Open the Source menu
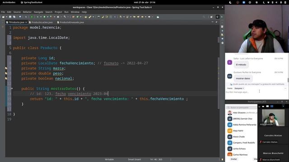 (17, 12)
